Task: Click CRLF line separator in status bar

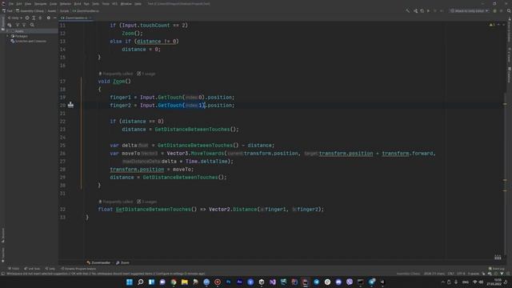Action: 451,274
